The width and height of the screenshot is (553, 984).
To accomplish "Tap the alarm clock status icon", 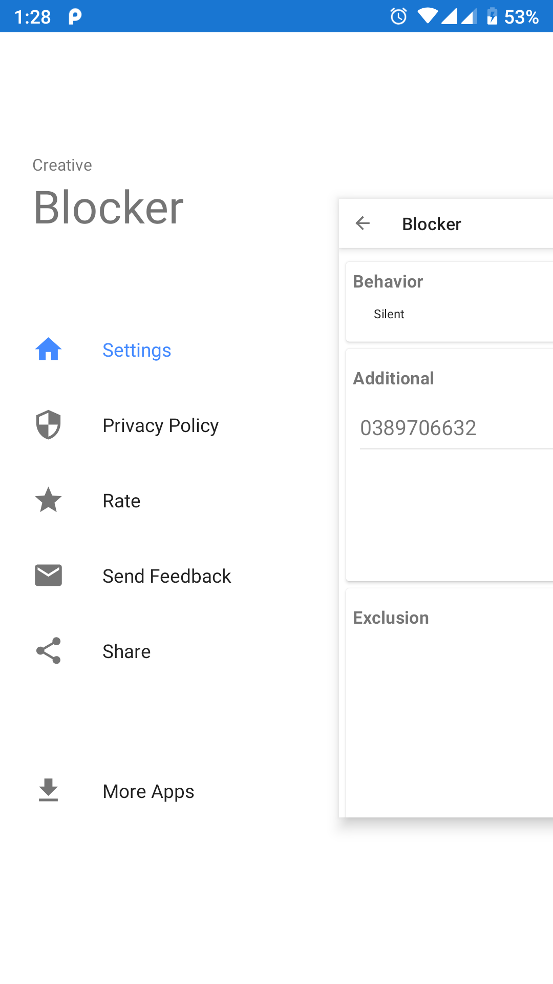I will pyautogui.click(x=398, y=16).
